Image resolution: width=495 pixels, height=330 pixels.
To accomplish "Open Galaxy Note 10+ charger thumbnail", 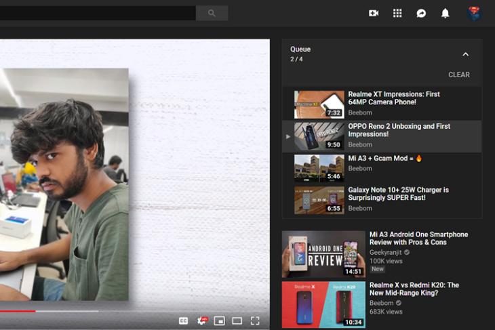I will pyautogui.click(x=319, y=201).
